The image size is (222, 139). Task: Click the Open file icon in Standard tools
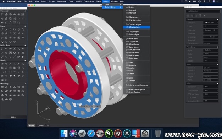coord(6,14)
